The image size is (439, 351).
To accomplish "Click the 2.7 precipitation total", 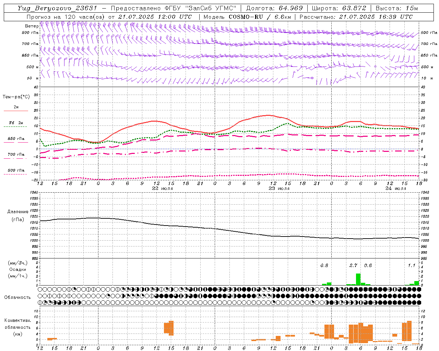I will (x=353, y=265).
